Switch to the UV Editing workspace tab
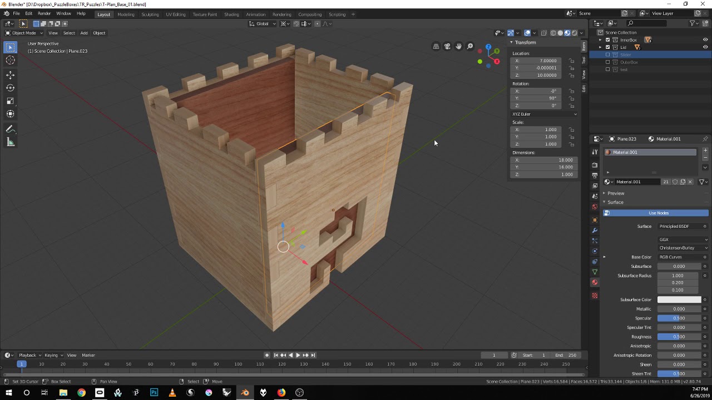This screenshot has height=400, width=712. pyautogui.click(x=175, y=14)
